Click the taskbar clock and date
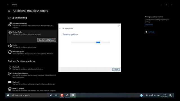 (164, 95)
